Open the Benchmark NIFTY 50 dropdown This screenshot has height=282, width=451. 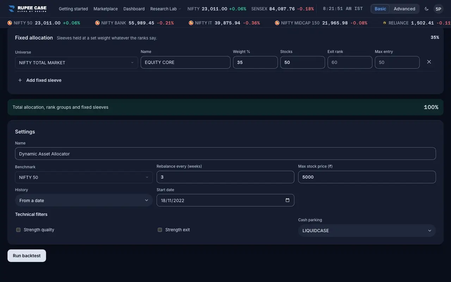84,177
